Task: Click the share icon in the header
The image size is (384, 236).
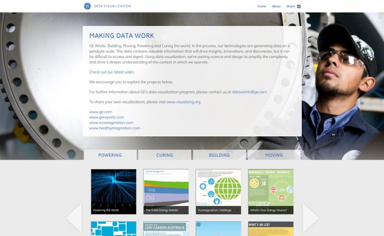Action: tap(299, 6)
